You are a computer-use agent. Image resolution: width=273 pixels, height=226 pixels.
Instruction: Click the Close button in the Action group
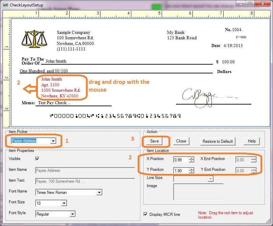(x=181, y=141)
